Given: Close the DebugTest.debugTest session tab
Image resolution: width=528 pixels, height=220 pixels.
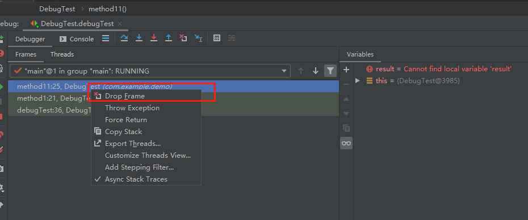Looking at the screenshot, I should [120, 24].
